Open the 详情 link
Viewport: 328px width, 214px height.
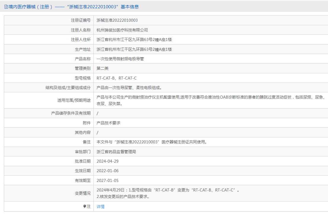click(101, 207)
